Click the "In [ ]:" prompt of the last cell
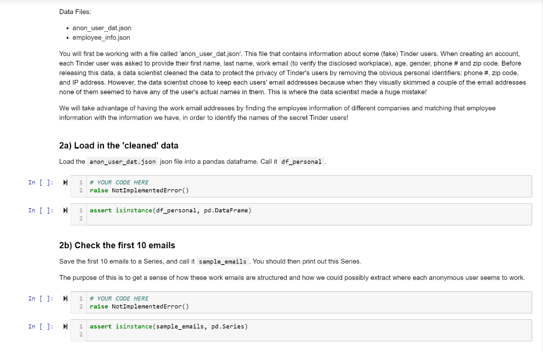The height and width of the screenshot is (352, 543). [40, 326]
